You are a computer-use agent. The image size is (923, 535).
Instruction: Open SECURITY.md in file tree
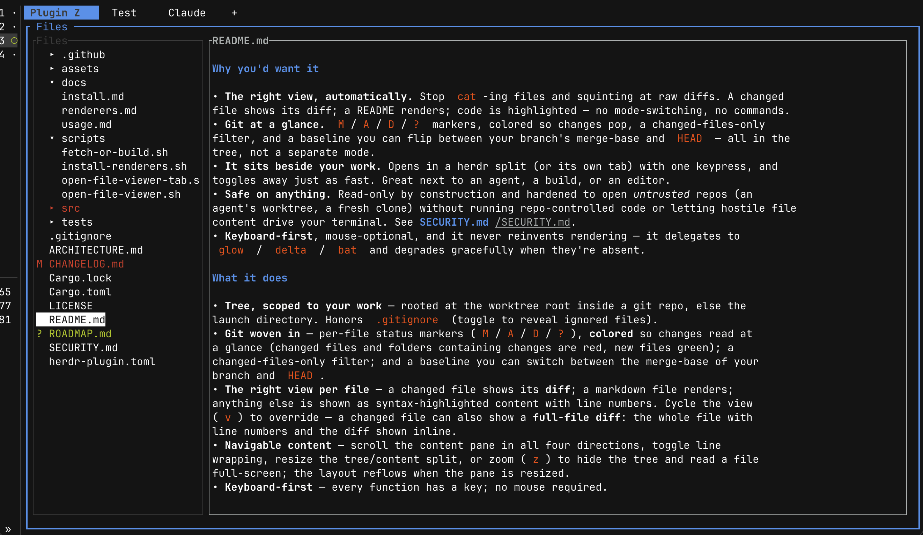(83, 348)
